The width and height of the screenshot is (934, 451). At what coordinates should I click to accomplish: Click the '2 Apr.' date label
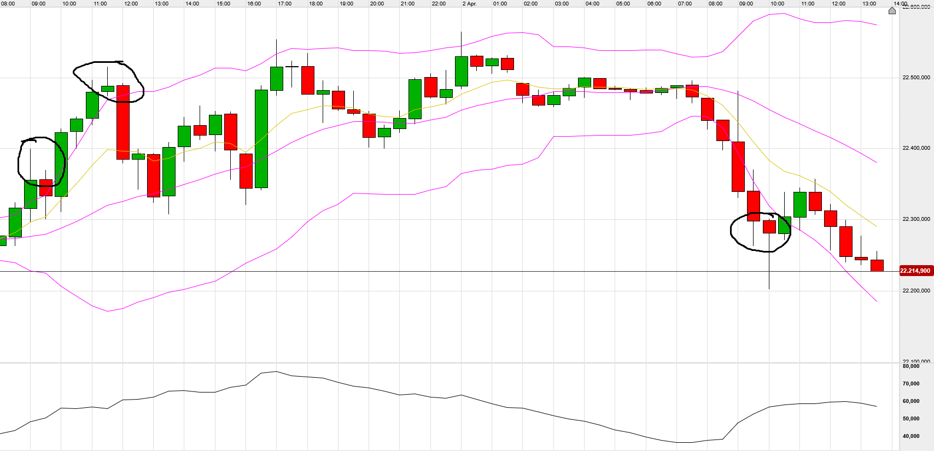tap(469, 4)
